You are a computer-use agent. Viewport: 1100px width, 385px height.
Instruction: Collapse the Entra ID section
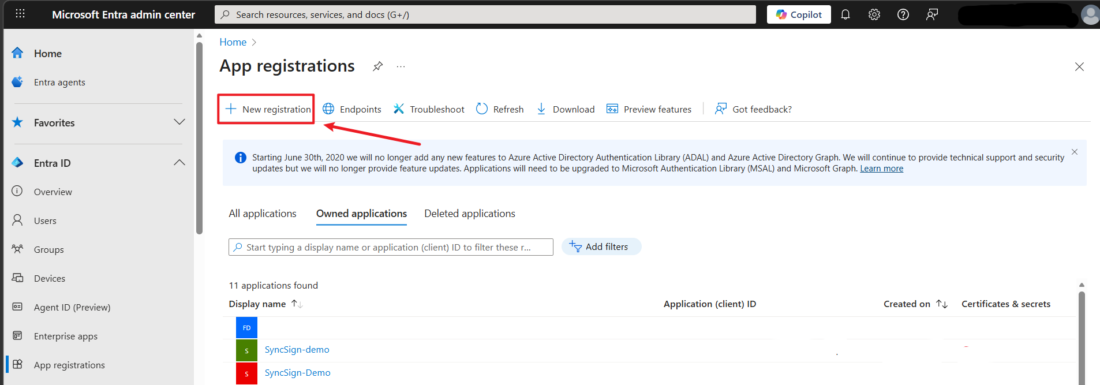(x=179, y=163)
